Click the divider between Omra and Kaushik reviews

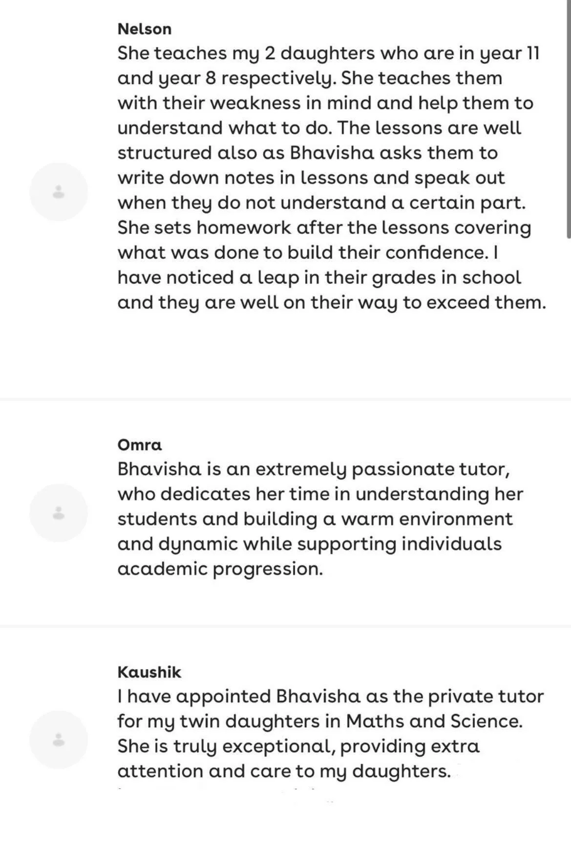pyautogui.click(x=285, y=626)
